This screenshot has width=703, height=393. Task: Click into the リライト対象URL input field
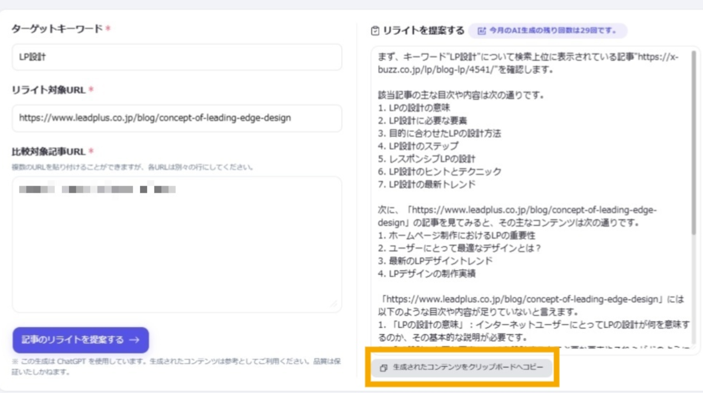(x=176, y=118)
